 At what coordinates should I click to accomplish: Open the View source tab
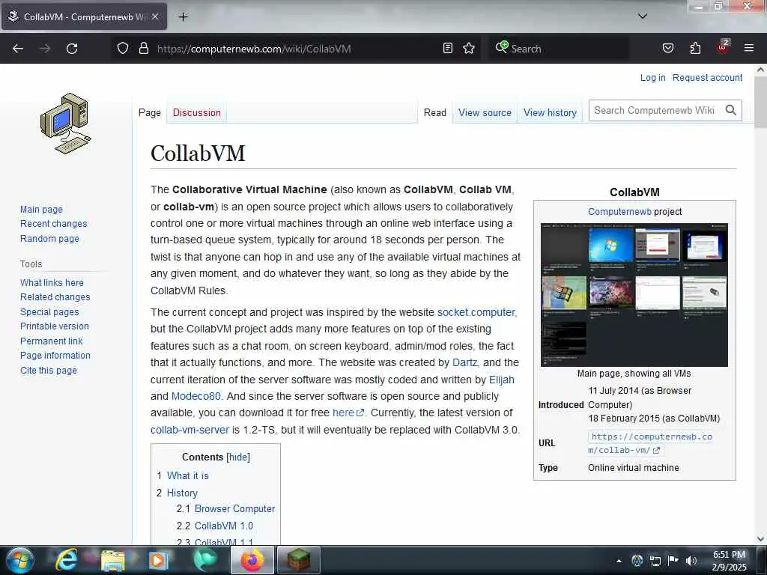click(485, 112)
